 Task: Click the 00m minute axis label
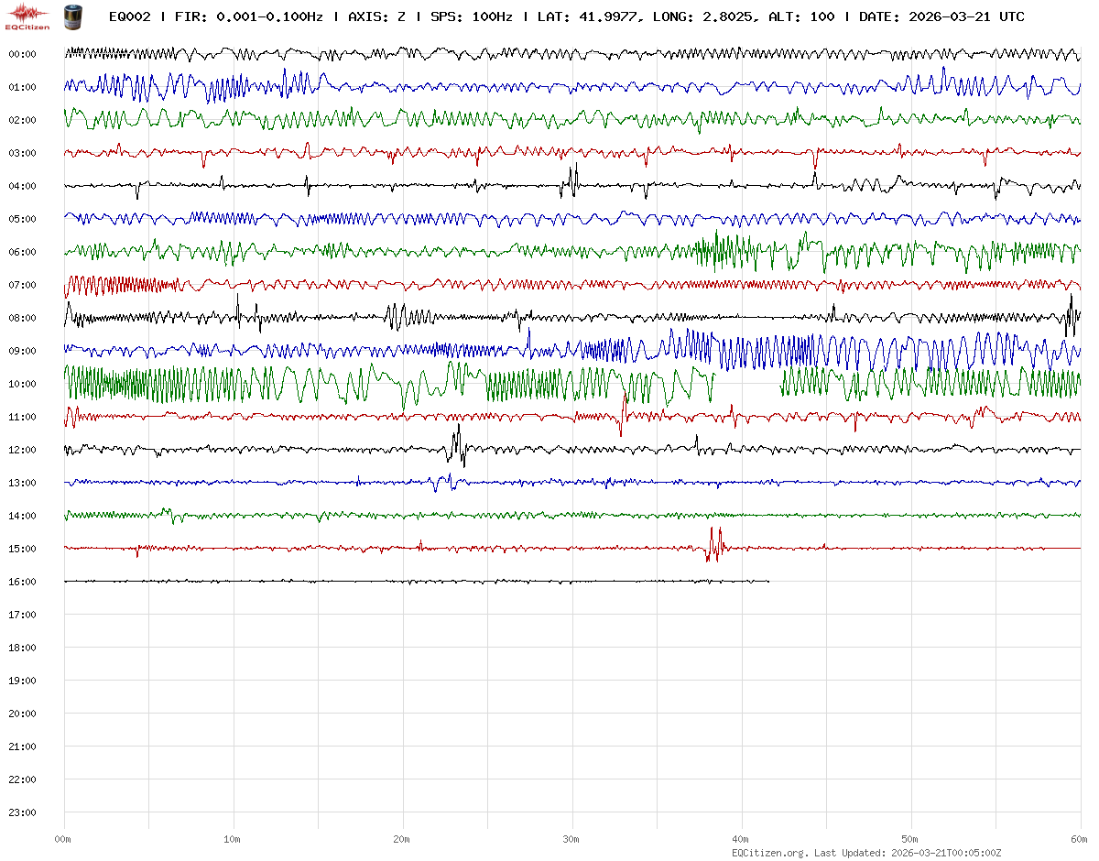(62, 839)
